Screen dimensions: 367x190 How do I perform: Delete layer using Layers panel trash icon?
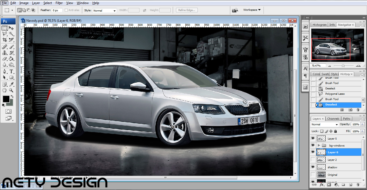[358, 185]
